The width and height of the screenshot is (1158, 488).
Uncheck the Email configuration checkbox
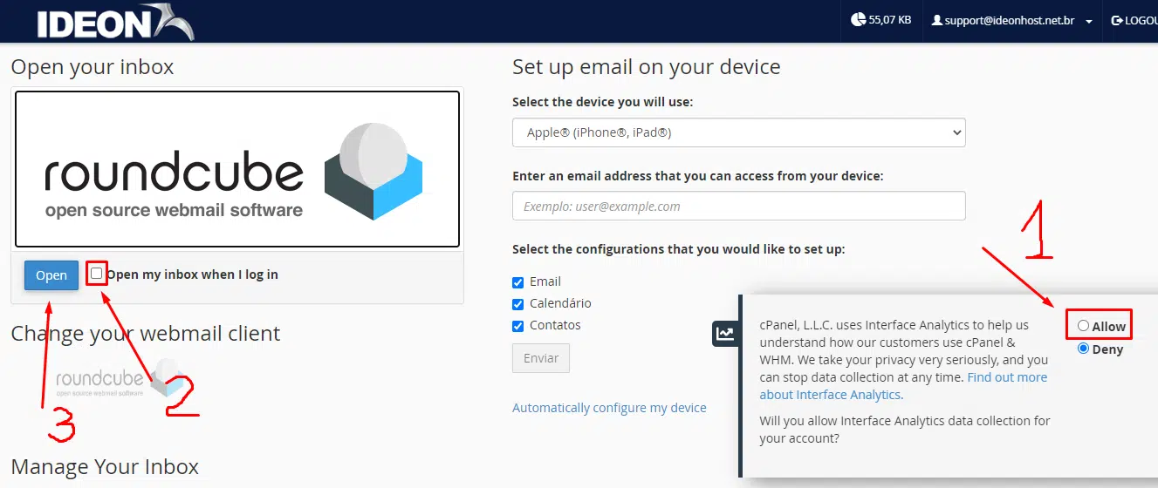click(518, 282)
